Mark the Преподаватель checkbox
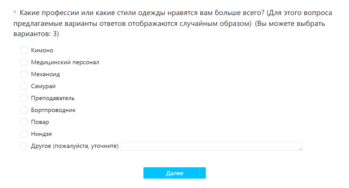Screen dimensions: 349x188 click(x=24, y=98)
